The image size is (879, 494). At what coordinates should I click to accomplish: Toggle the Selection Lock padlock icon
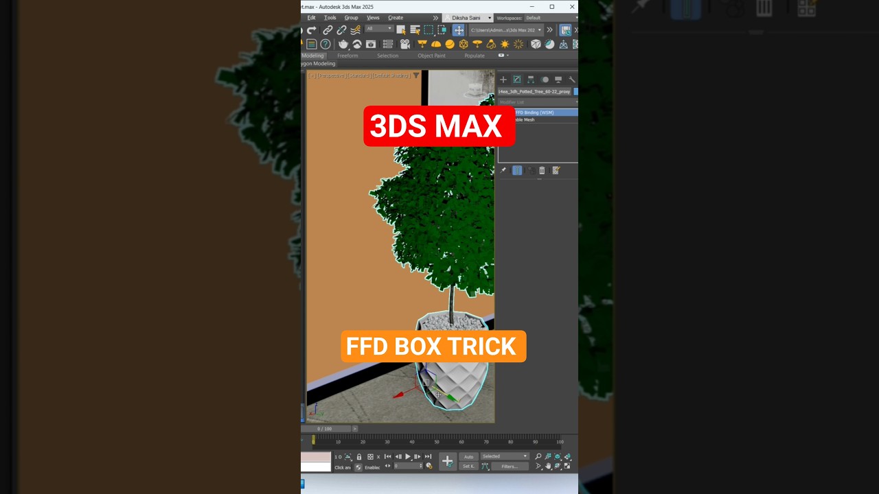tap(358, 456)
